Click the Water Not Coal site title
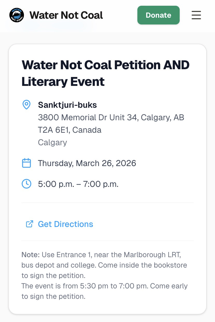This screenshot has width=215, height=322. tap(66, 15)
